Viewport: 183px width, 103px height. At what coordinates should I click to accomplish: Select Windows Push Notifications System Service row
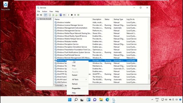[96, 52]
